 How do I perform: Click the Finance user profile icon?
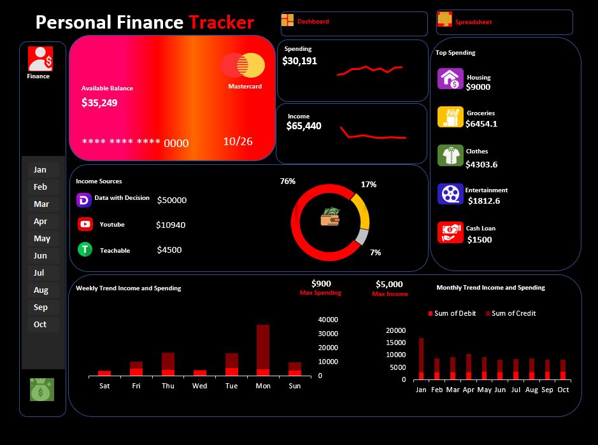(x=40, y=59)
